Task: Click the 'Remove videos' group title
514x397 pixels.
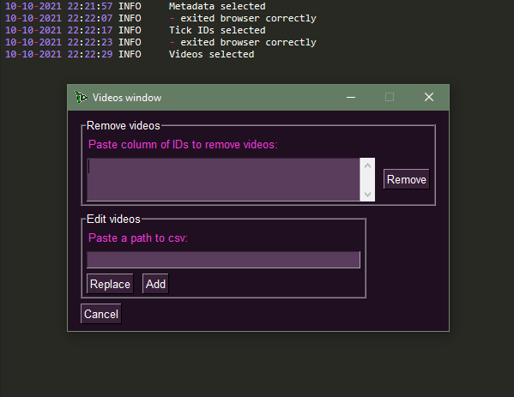Action: (124, 126)
